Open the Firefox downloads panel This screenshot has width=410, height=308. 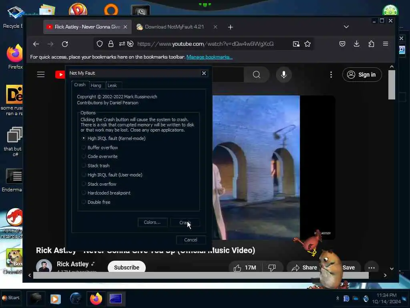point(356,44)
